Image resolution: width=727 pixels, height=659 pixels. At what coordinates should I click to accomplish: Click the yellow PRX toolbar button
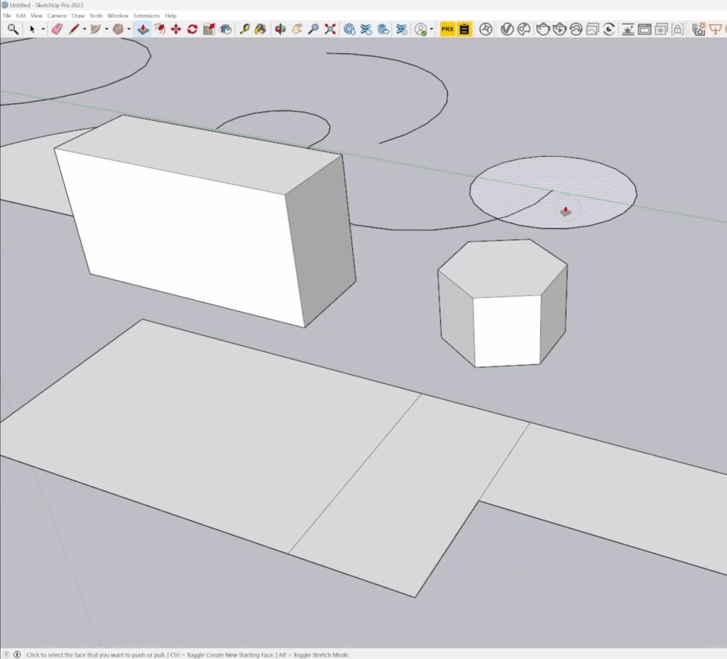coord(447,29)
